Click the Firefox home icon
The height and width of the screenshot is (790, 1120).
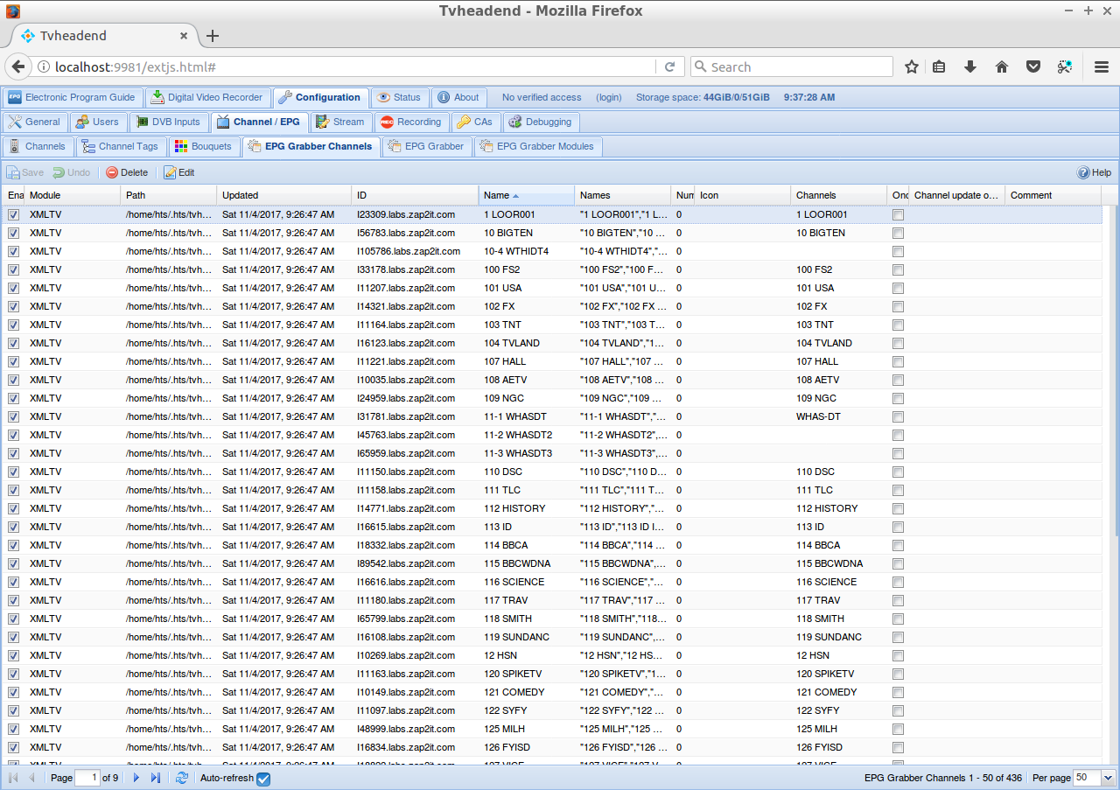click(1002, 66)
